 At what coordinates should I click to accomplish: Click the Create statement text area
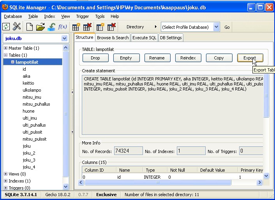(x=173, y=105)
